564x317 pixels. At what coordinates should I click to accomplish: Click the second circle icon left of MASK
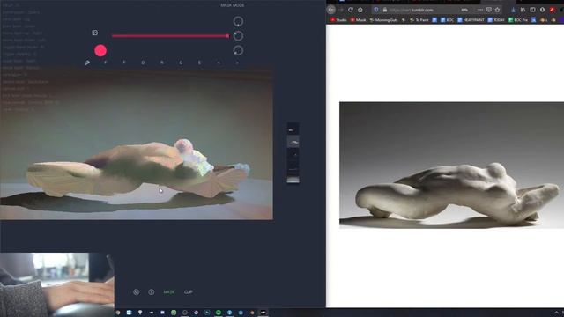pos(152,292)
